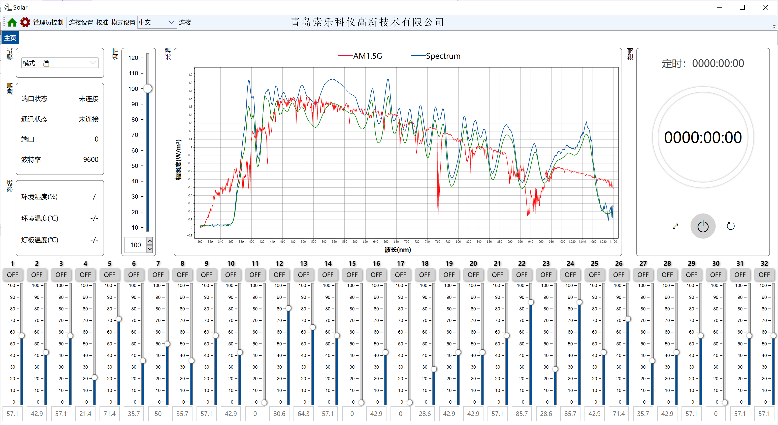Image resolution: width=778 pixels, height=425 pixels.
Task: Select the 主页 tab
Action: pyautogui.click(x=10, y=38)
